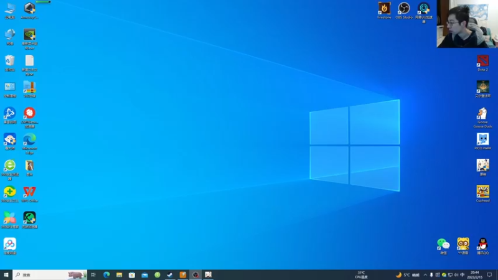498x280 pixels.
Task: Toggle the Chinese IME input indicator
Action: coord(463,275)
